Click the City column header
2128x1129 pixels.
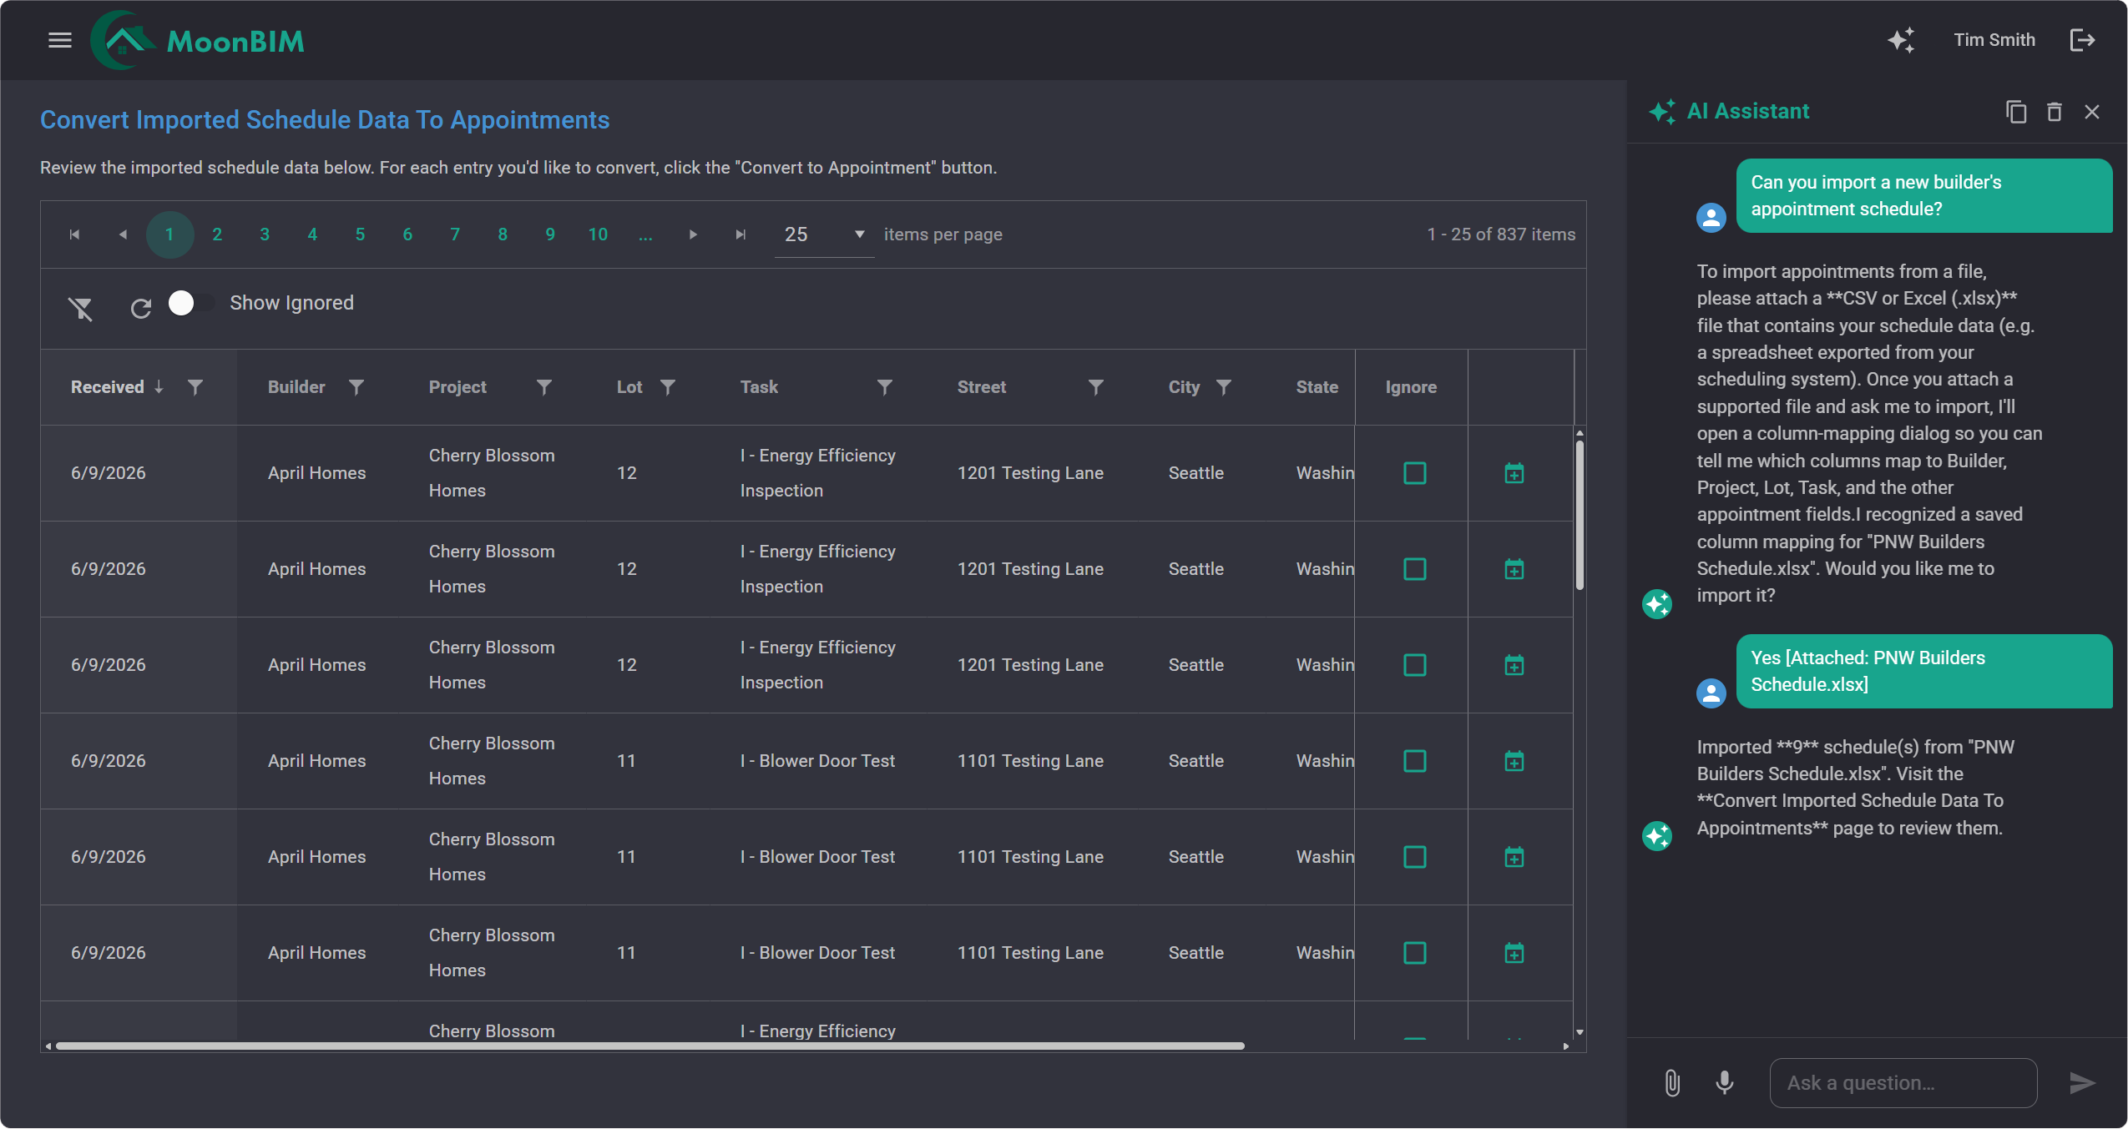pyautogui.click(x=1184, y=387)
